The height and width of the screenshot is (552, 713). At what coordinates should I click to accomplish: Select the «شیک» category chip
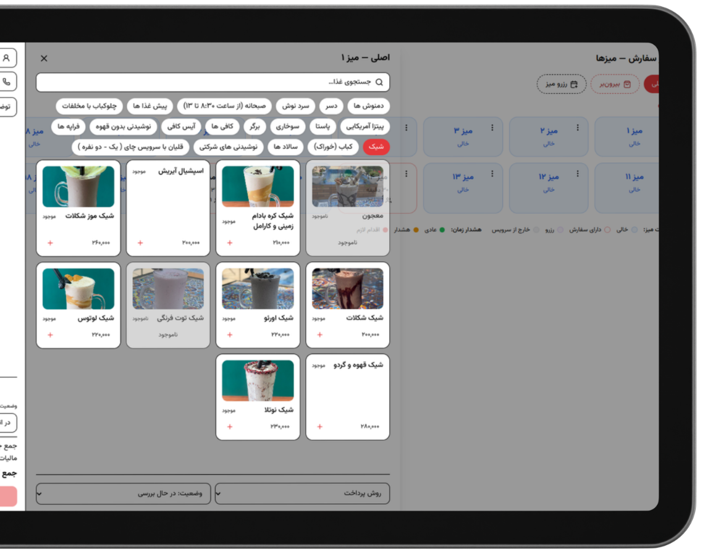click(x=376, y=147)
